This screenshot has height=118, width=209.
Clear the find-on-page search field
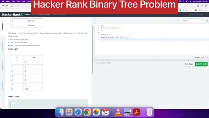pyautogui.click(x=196, y=10)
